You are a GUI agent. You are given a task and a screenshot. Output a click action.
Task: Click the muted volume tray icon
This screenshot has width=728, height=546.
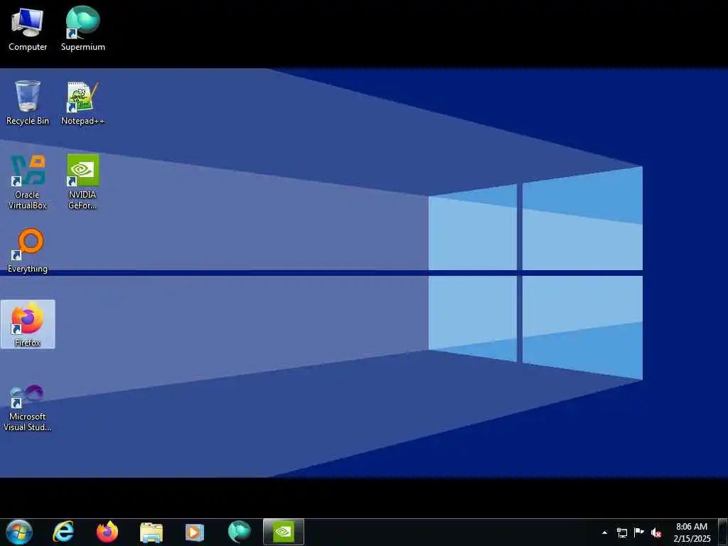[656, 532]
